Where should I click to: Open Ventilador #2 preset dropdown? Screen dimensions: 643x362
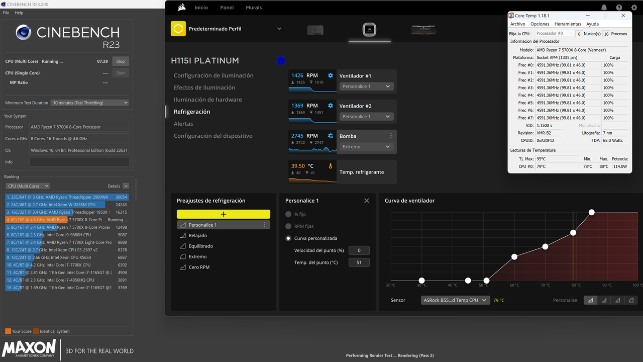point(366,117)
